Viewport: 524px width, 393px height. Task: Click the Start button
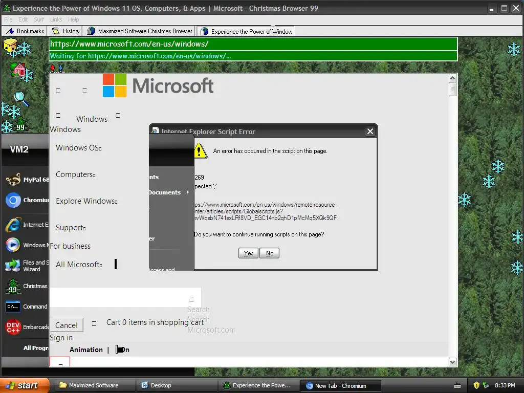pos(25,385)
